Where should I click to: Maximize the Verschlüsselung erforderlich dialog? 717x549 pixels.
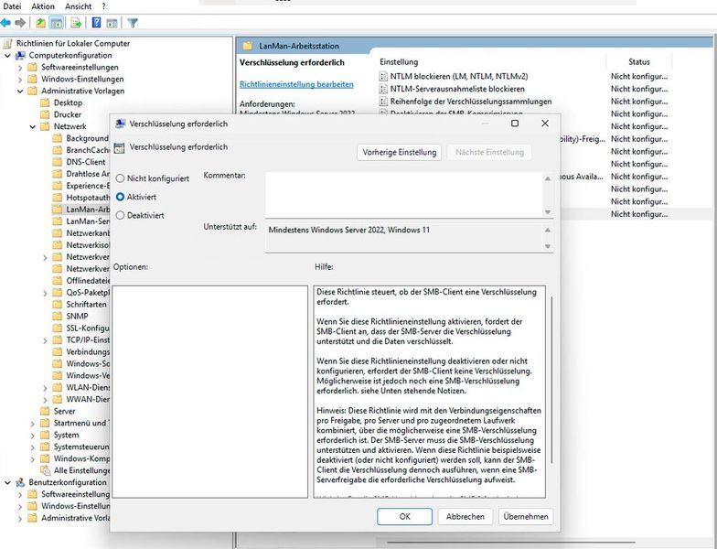tap(514, 123)
